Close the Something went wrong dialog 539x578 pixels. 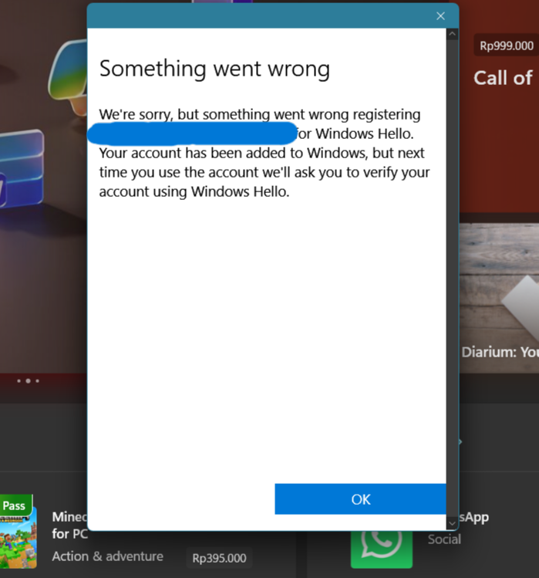pyautogui.click(x=440, y=16)
